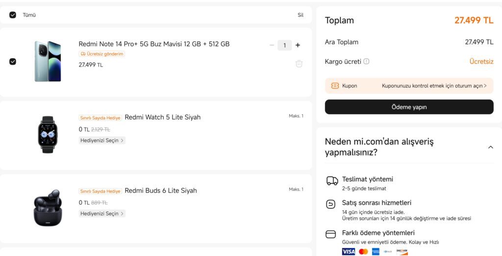Open the Redmi Watch 5 Lite thumbnail
Screen dimensions: 502x256
coord(48,134)
